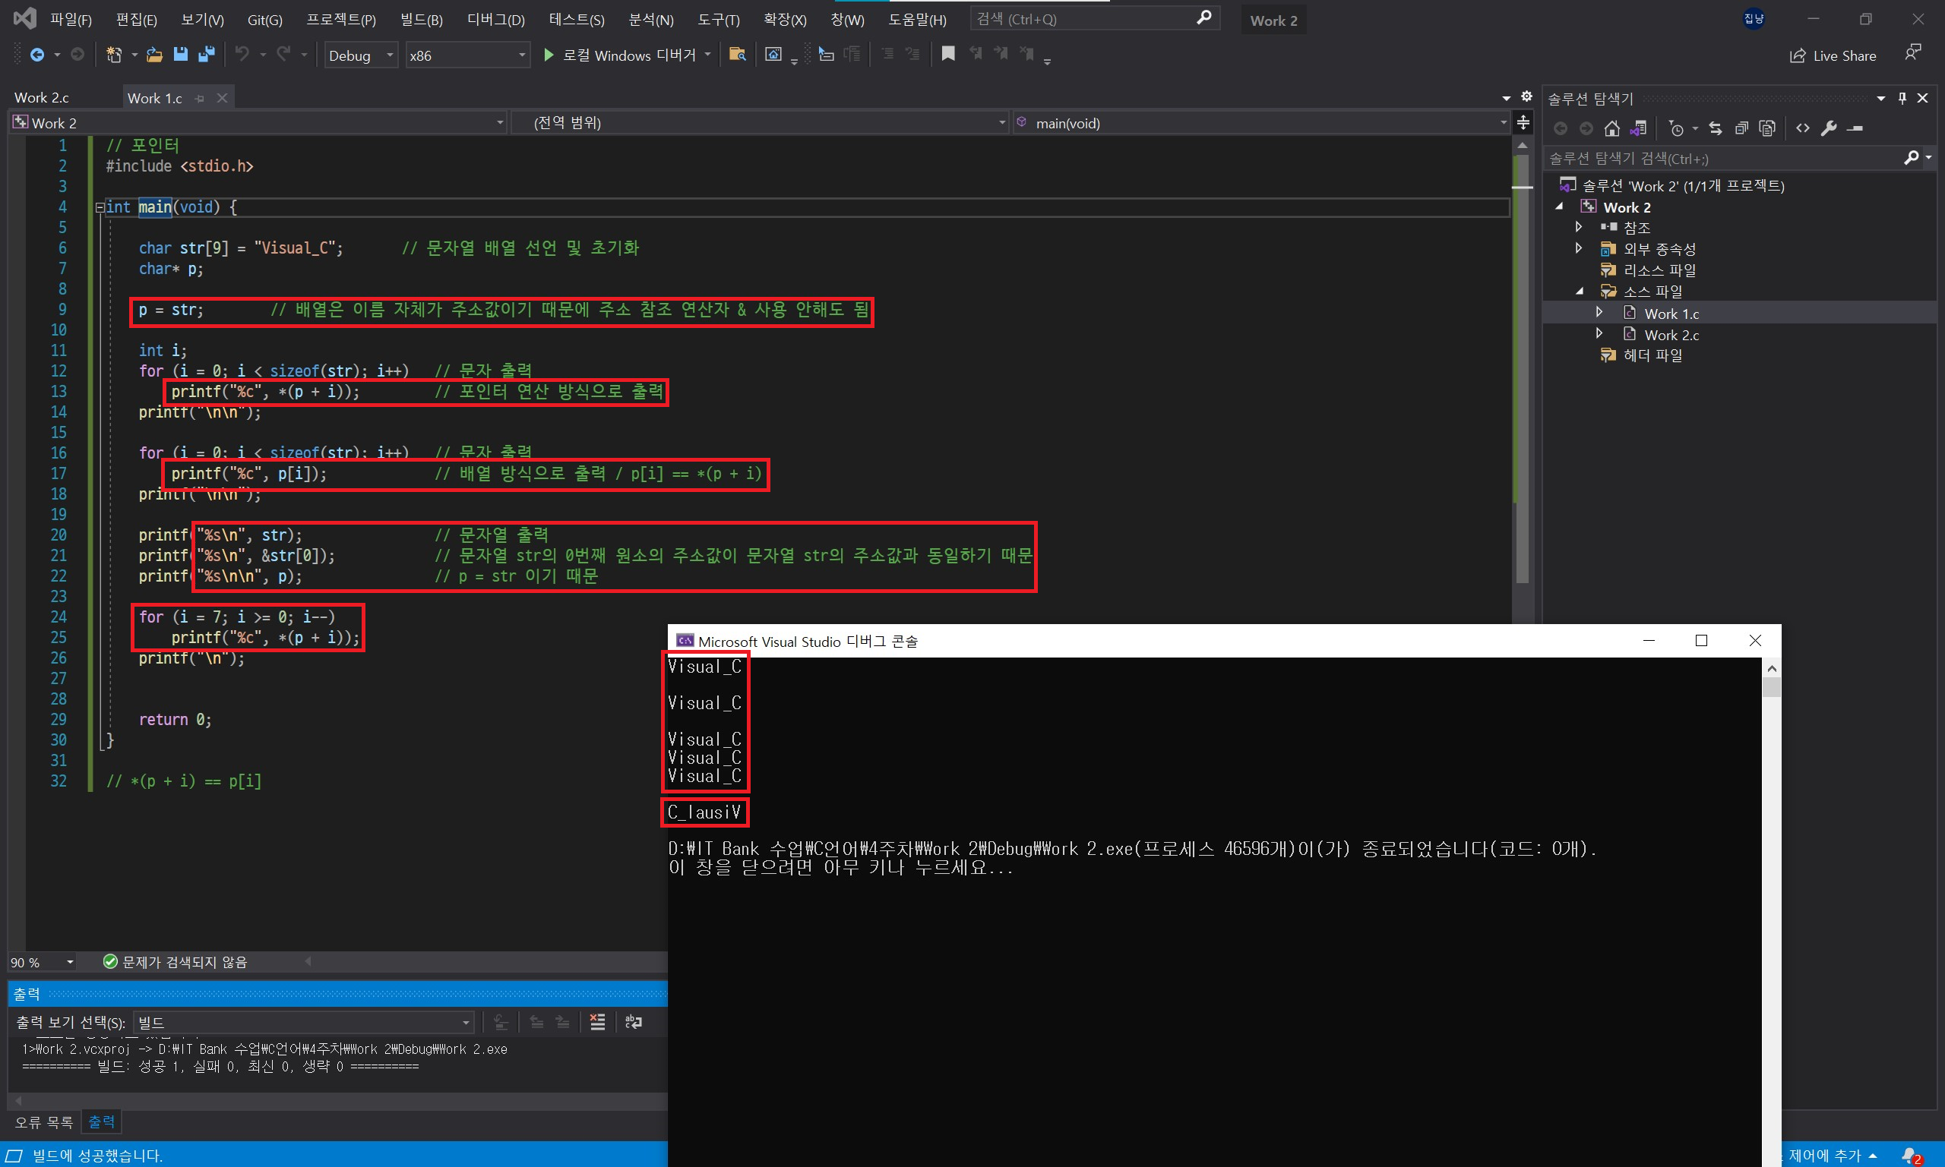This screenshot has height=1167, width=1945.
Task: Click the Open File folder icon
Action: (154, 54)
